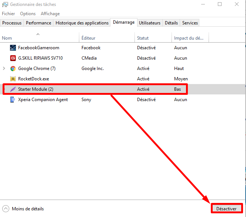Click the Sony publisher cell

click(x=86, y=100)
